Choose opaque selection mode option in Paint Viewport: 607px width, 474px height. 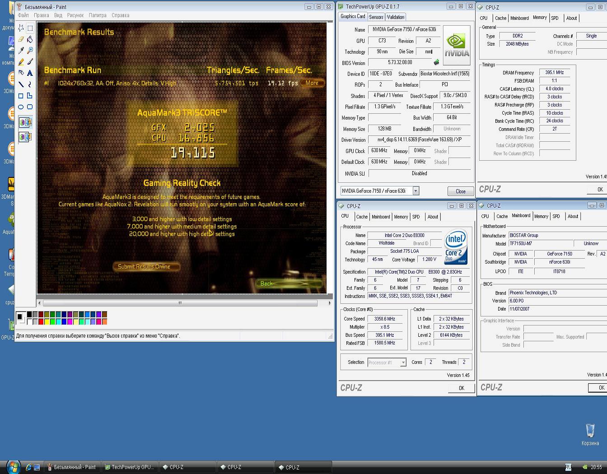coord(25,122)
